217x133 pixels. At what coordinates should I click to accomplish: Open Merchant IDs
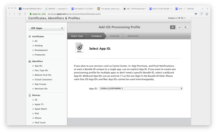coord(41,89)
